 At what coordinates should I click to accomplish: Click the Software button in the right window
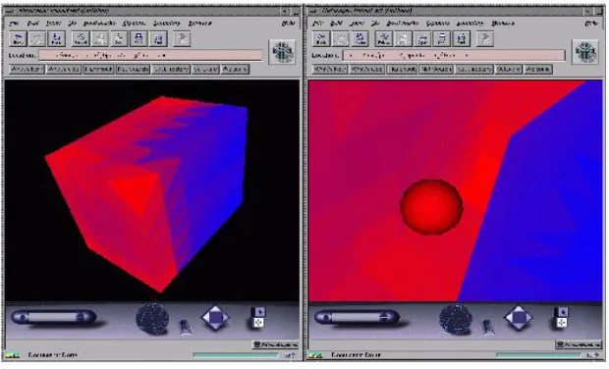pos(509,69)
